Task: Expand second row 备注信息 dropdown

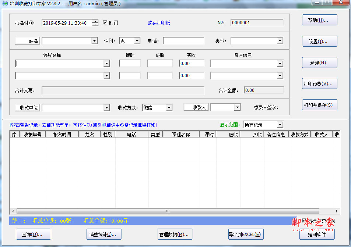Action: pyautogui.click(x=280, y=76)
